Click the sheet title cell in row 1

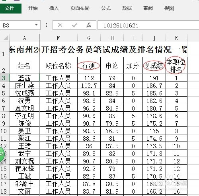98,50
